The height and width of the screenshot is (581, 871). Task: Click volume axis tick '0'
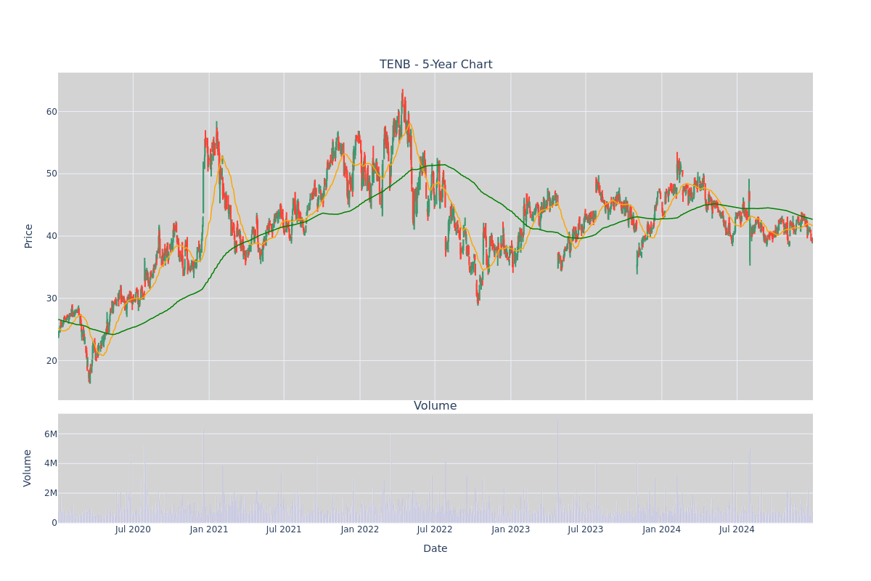pyautogui.click(x=54, y=523)
